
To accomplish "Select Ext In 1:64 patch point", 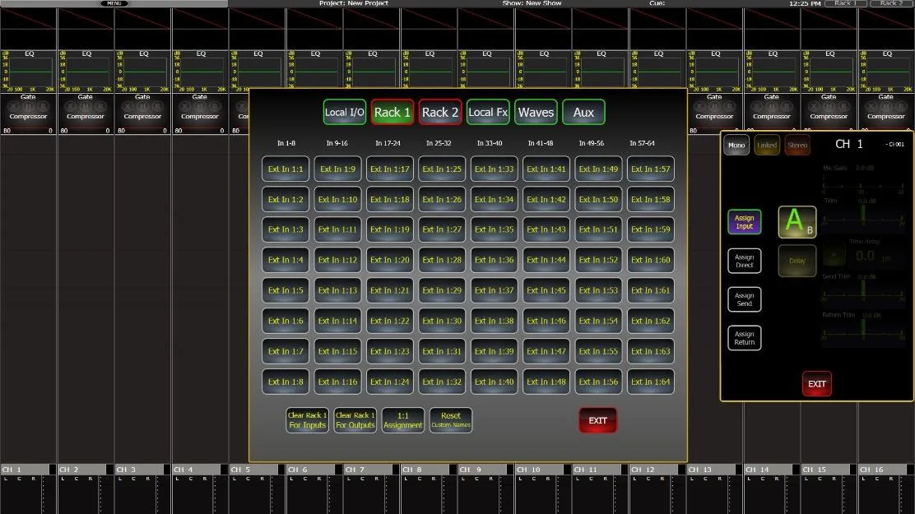I will click(x=651, y=382).
